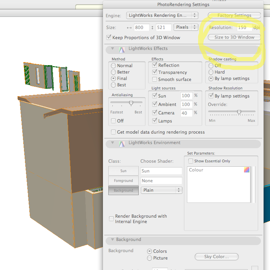Check Show Essential Only
Screen dimensions: 270x270
tap(190, 161)
